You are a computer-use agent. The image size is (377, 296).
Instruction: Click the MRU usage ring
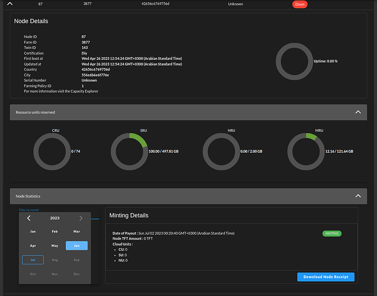(306, 152)
